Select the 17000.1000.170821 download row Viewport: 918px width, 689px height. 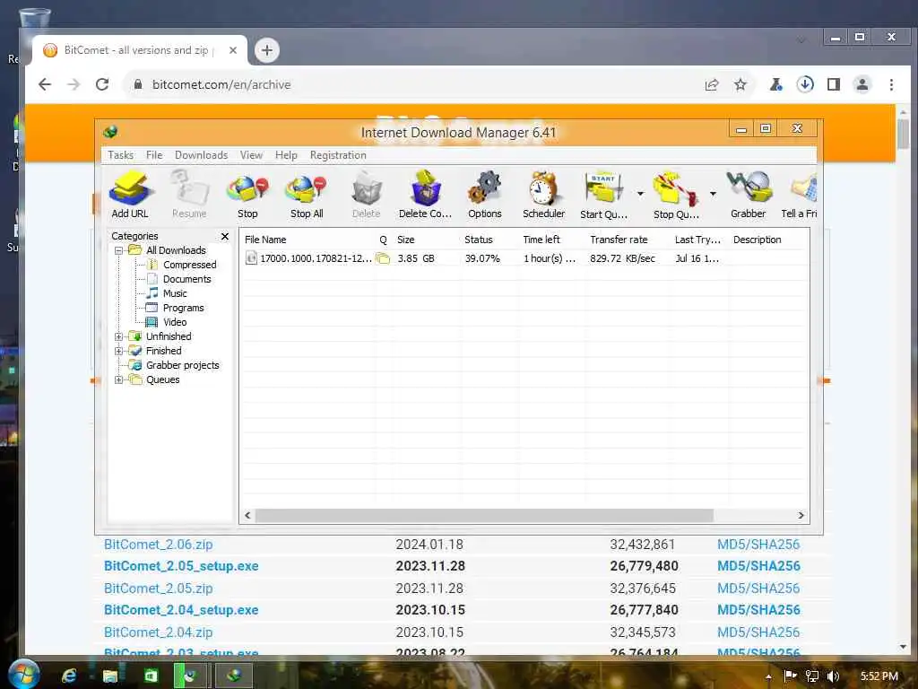tap(524, 258)
